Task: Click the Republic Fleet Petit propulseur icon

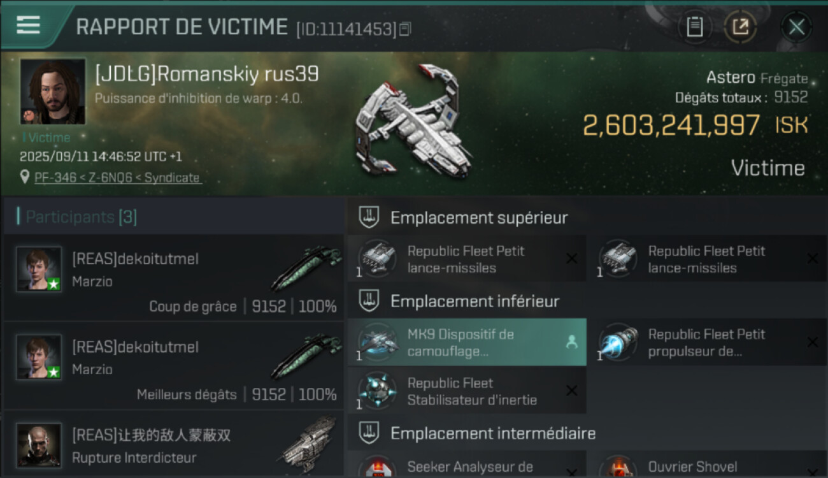Action: click(x=618, y=342)
